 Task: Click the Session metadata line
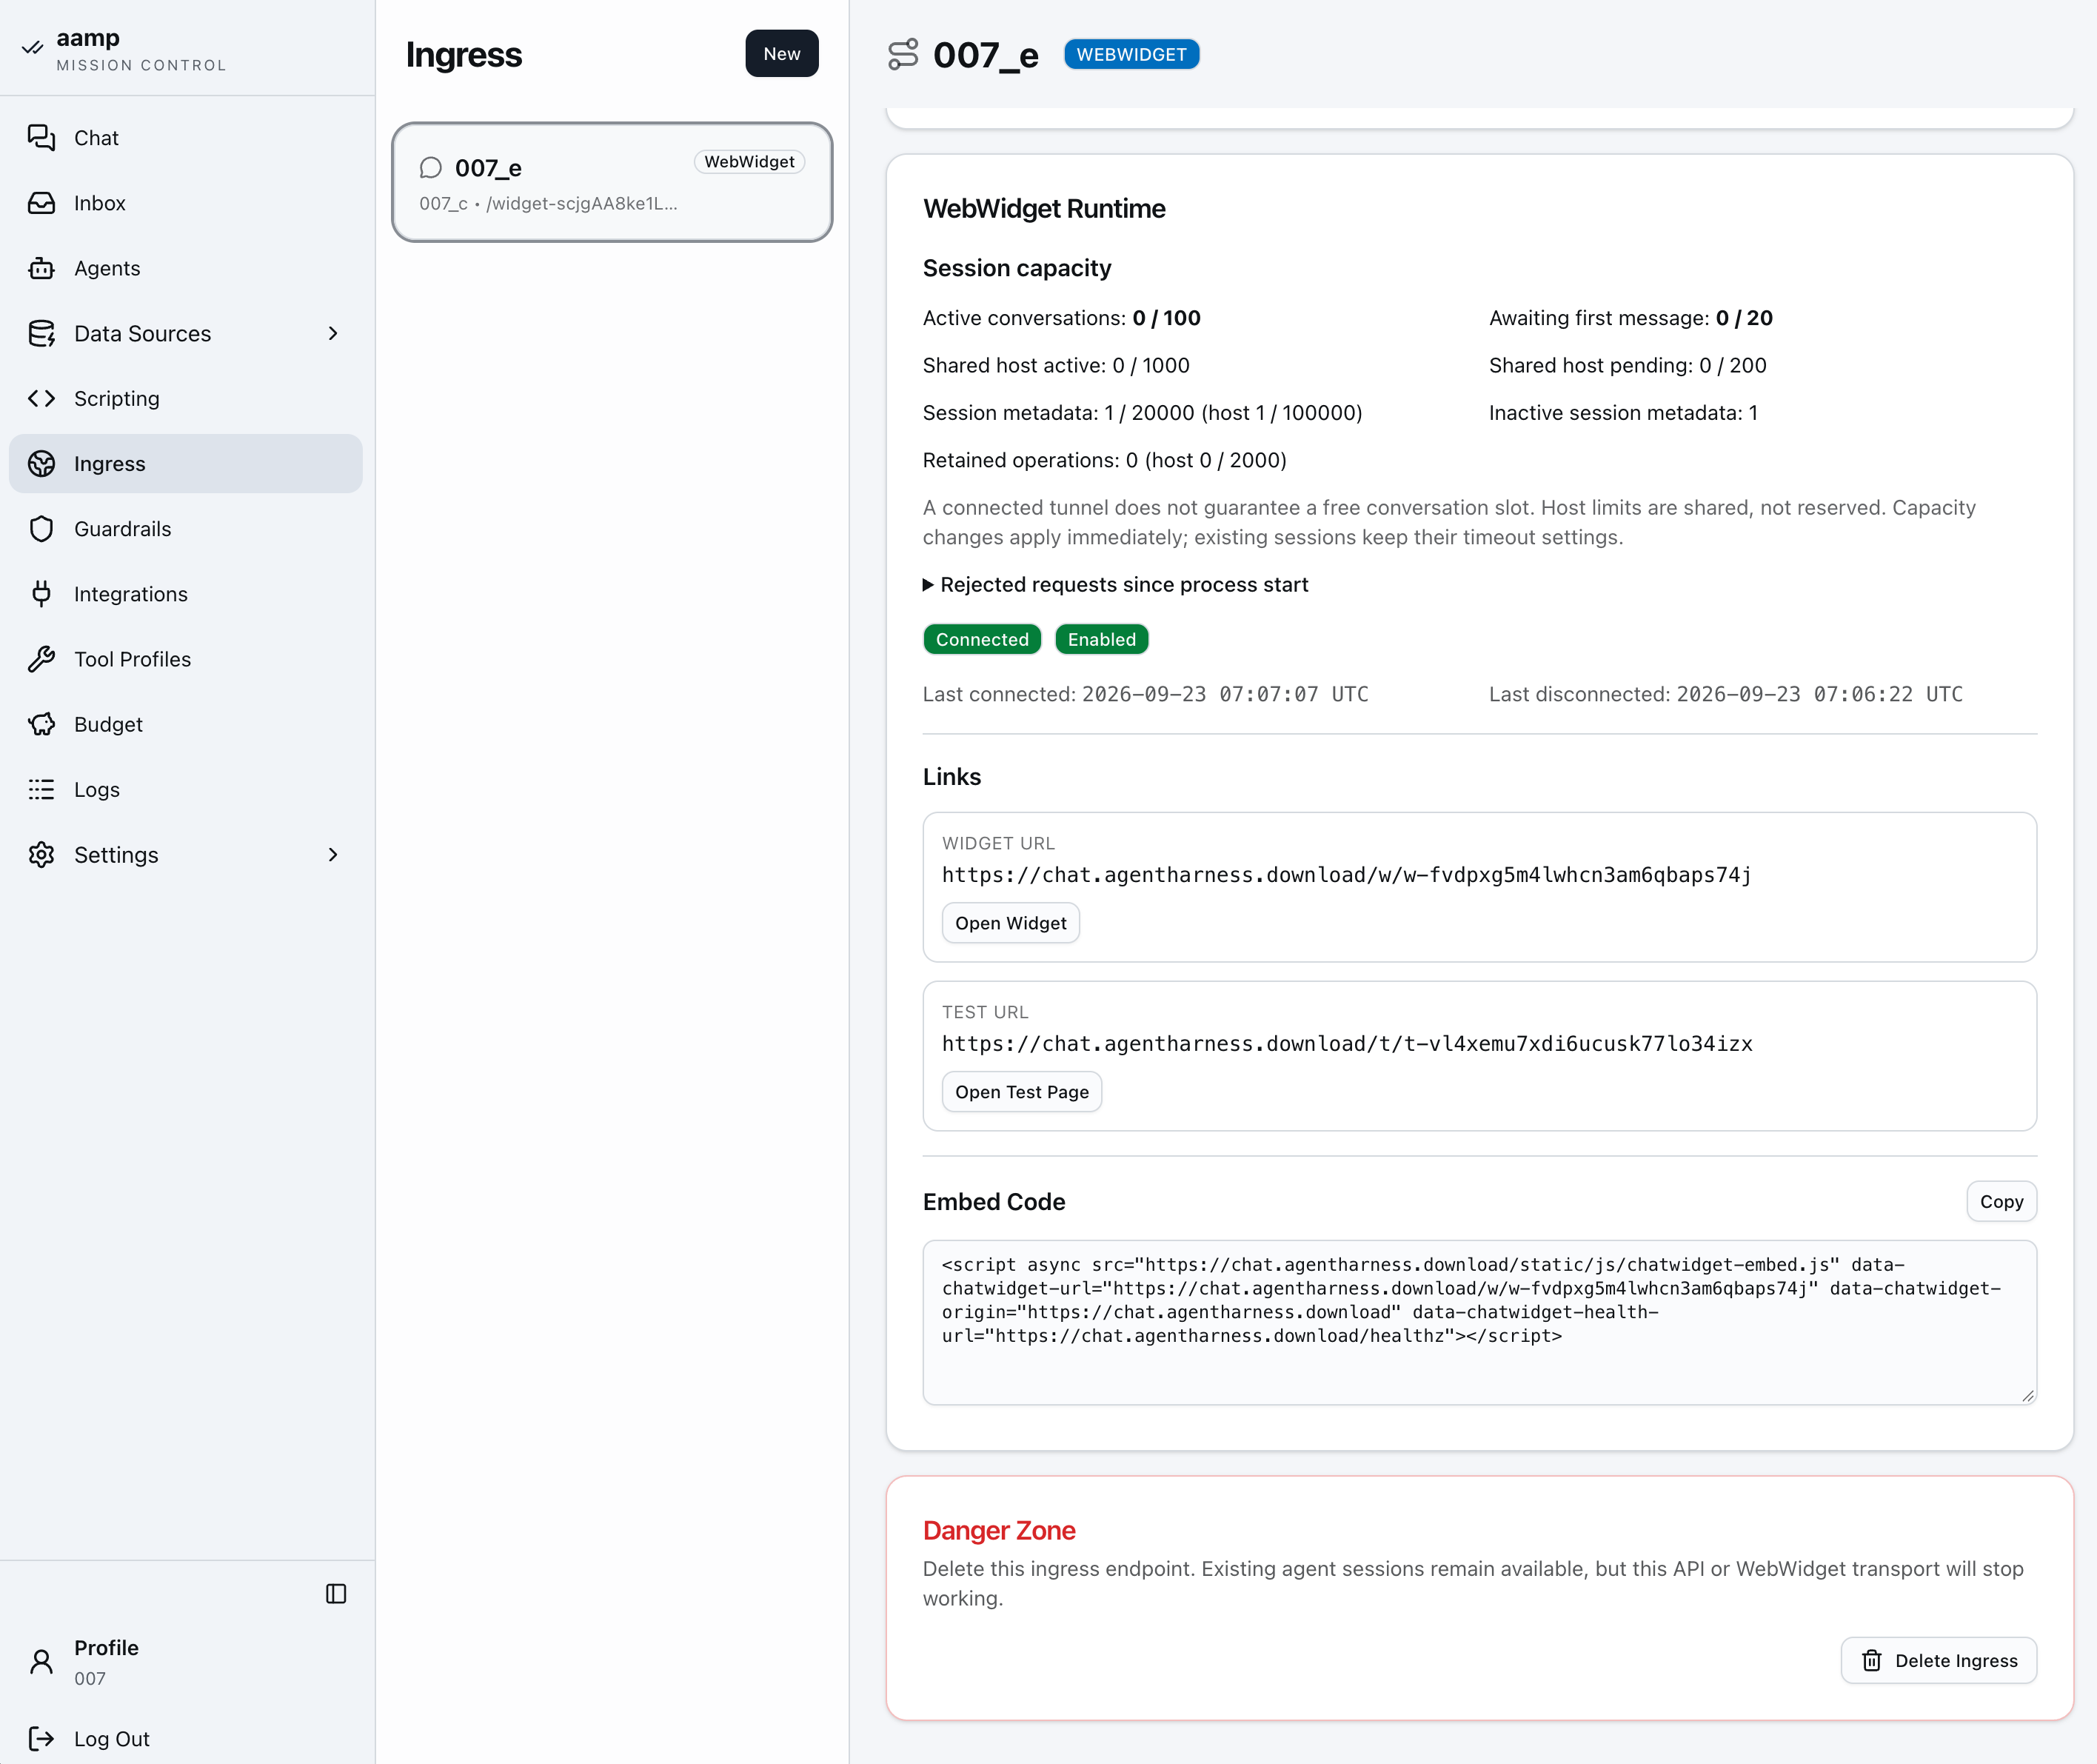pyautogui.click(x=1142, y=413)
